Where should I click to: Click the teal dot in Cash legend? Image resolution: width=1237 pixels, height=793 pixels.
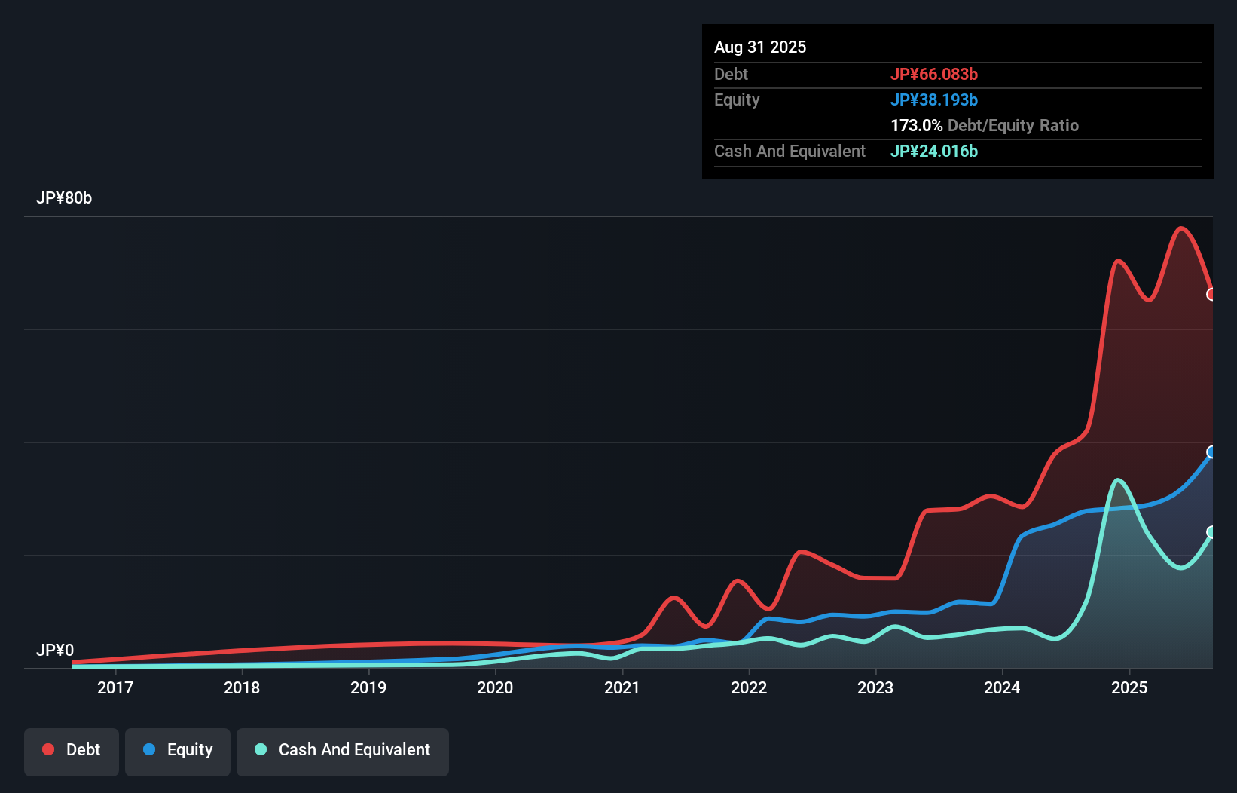click(261, 749)
